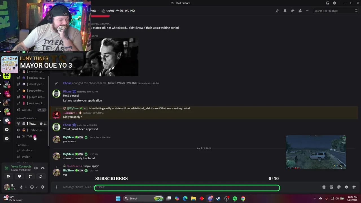Open Discover servers compass icon

(x=7, y=138)
